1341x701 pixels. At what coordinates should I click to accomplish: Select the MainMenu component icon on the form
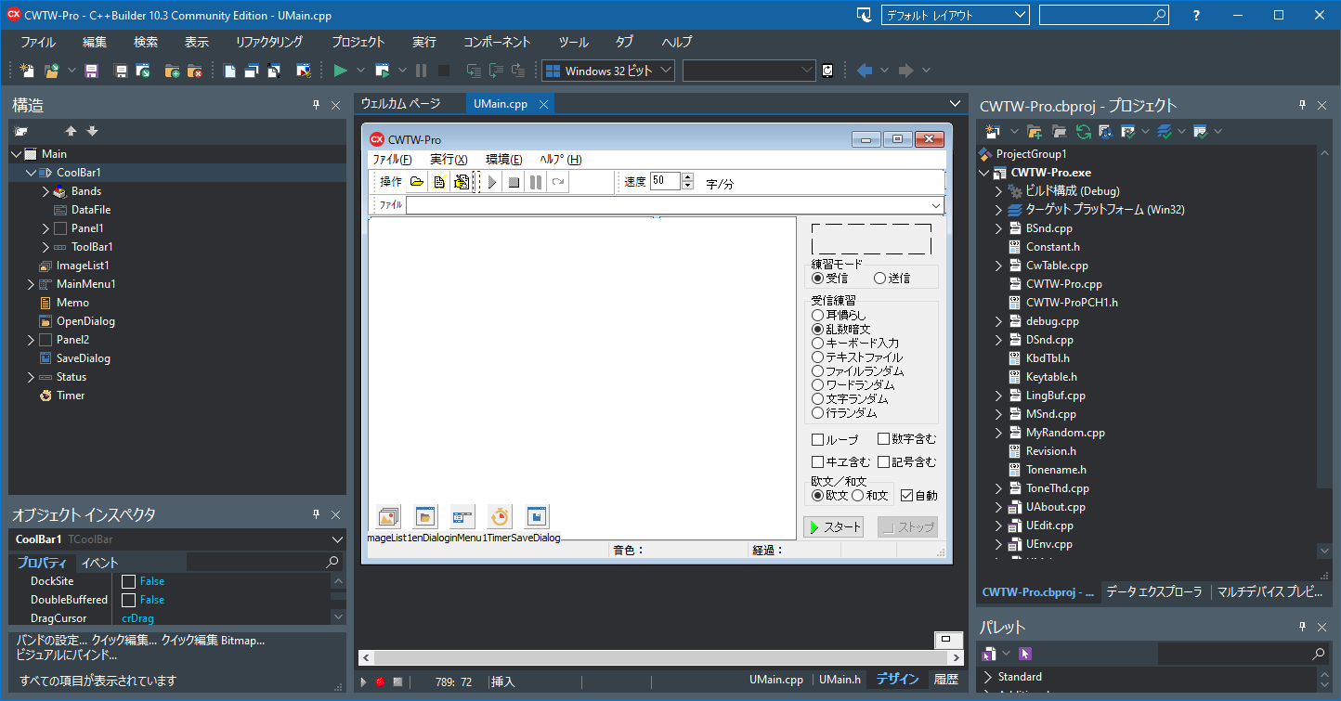pyautogui.click(x=462, y=517)
